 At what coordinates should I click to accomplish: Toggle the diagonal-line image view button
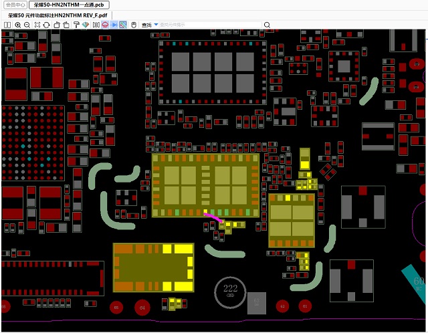pos(124,25)
